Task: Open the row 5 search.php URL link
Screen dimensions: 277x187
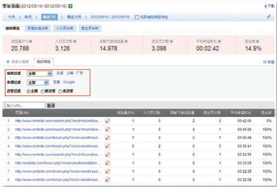Action: click(58, 154)
